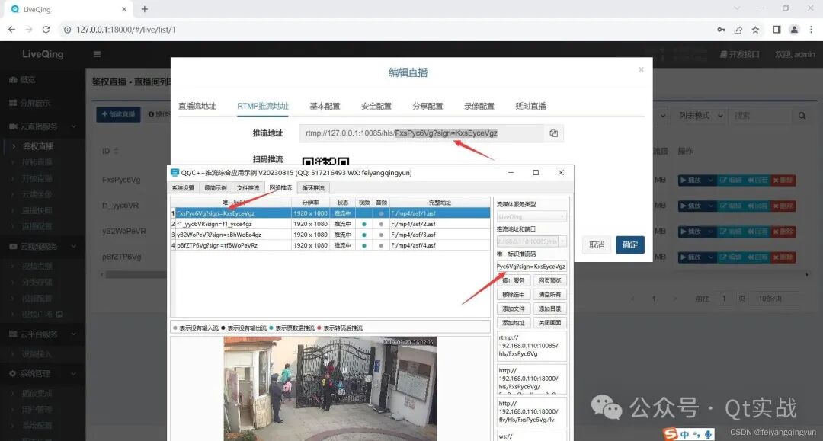Viewport: 823px width, 441px height.
Task: Click the bookmark star icon in the browser toolbar
Action: coord(755,29)
